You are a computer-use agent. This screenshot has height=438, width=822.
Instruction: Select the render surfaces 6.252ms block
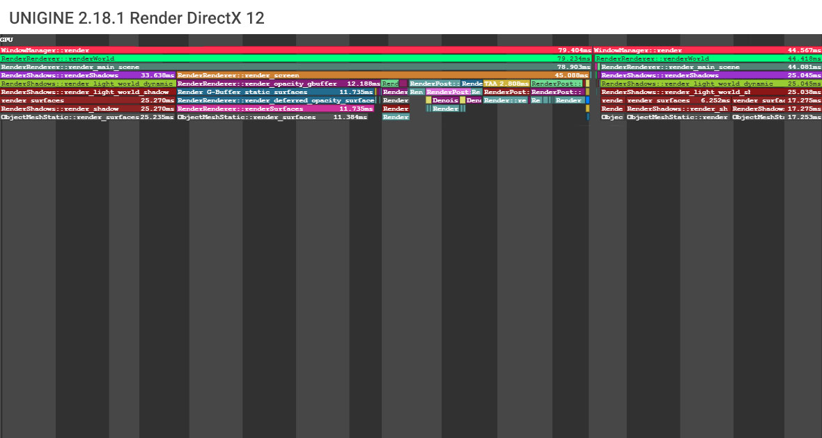pos(679,100)
